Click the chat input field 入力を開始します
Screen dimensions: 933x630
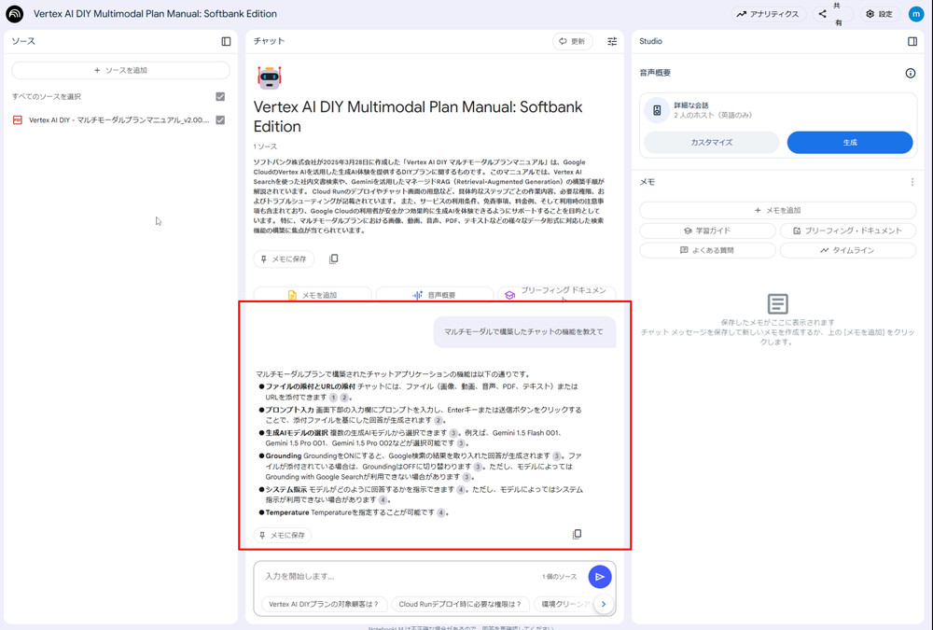373,577
